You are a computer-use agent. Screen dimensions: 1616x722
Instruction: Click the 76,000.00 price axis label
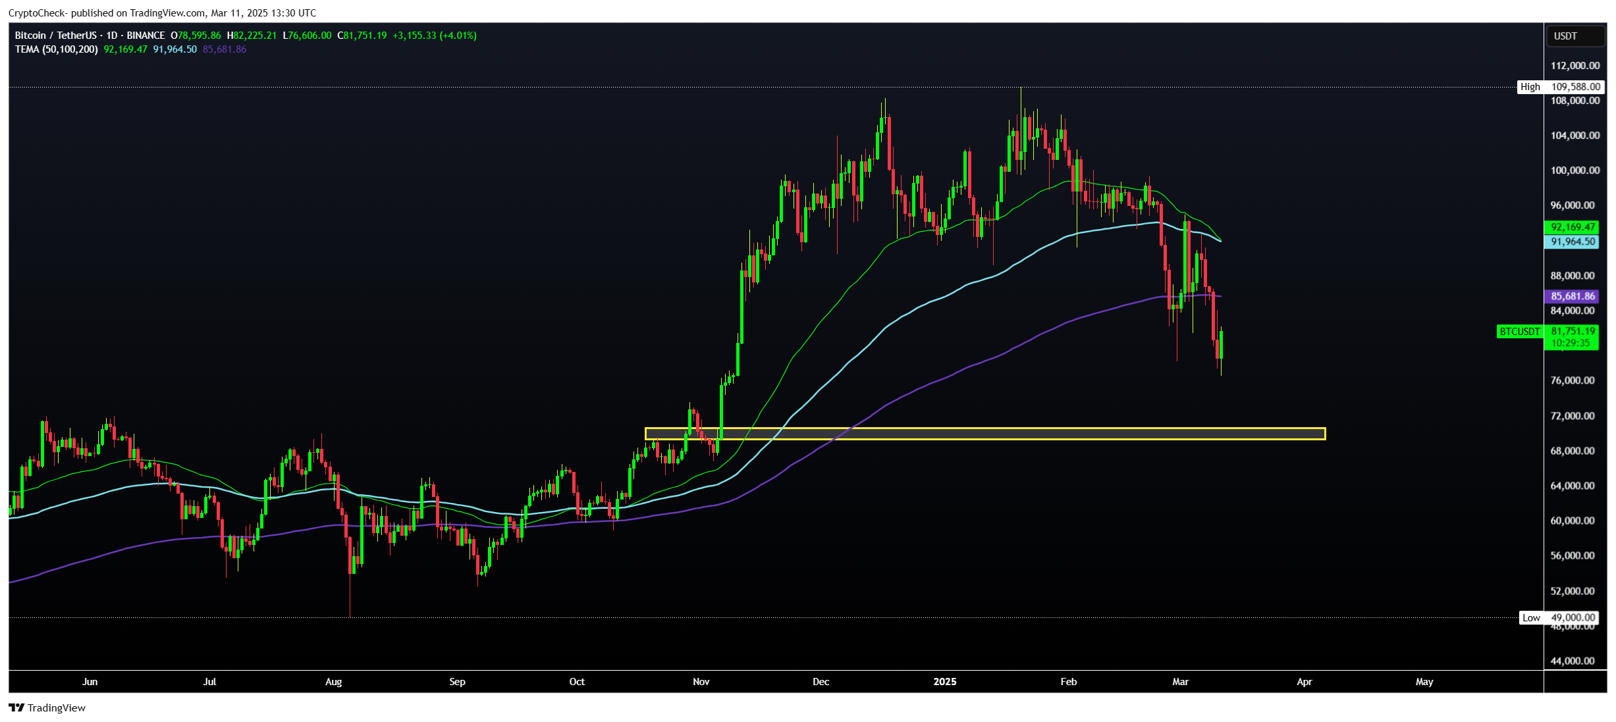[x=1573, y=380]
